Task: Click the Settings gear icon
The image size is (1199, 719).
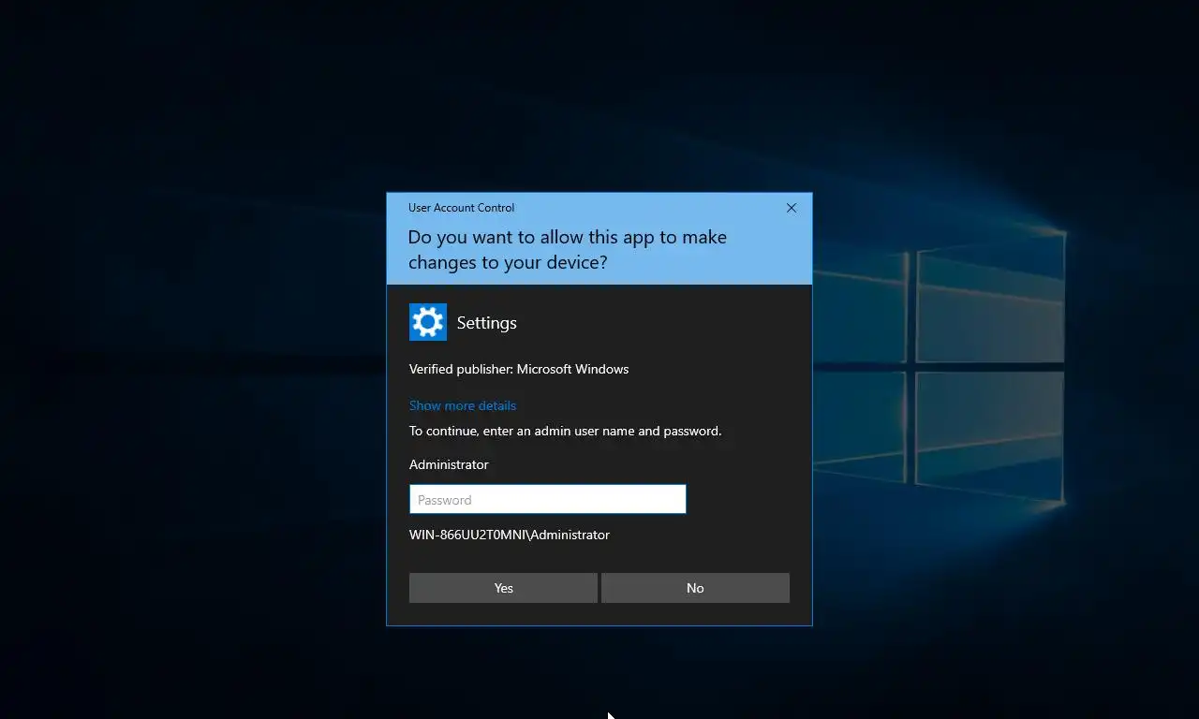Action: coord(428,322)
